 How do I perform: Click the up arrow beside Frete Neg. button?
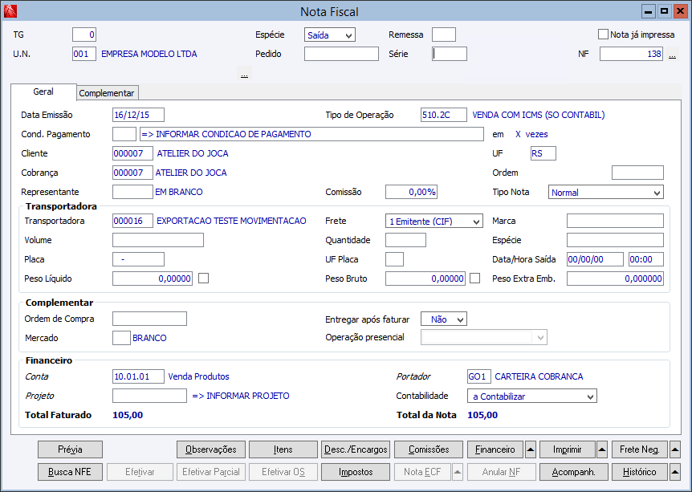pos(674,449)
